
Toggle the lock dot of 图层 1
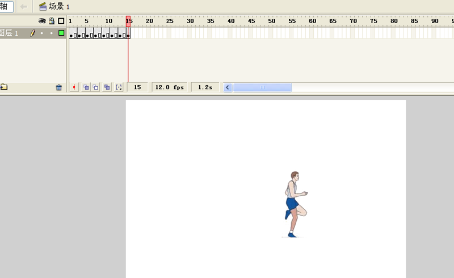pyautogui.click(x=52, y=33)
